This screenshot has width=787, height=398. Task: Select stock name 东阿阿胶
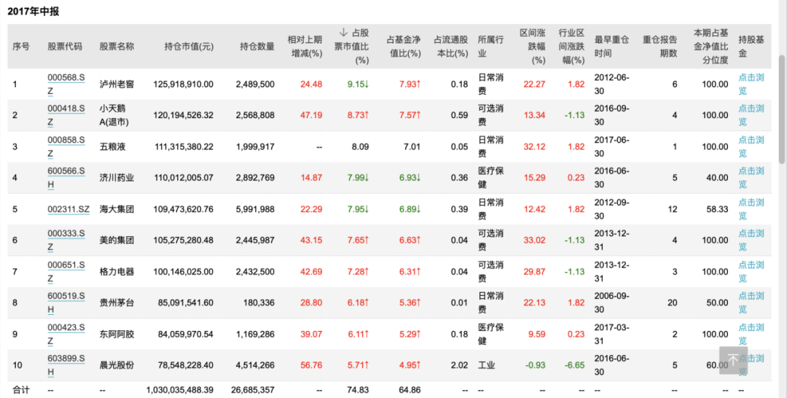tap(117, 334)
